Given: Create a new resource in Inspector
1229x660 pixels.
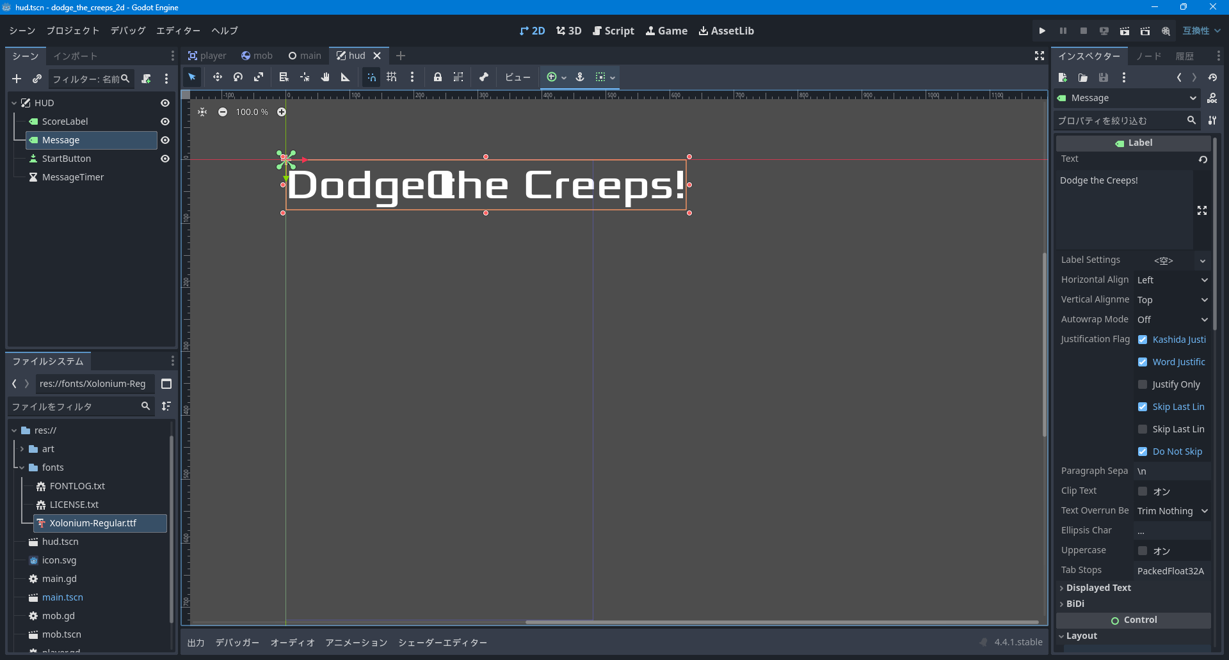Looking at the screenshot, I should click(x=1063, y=77).
